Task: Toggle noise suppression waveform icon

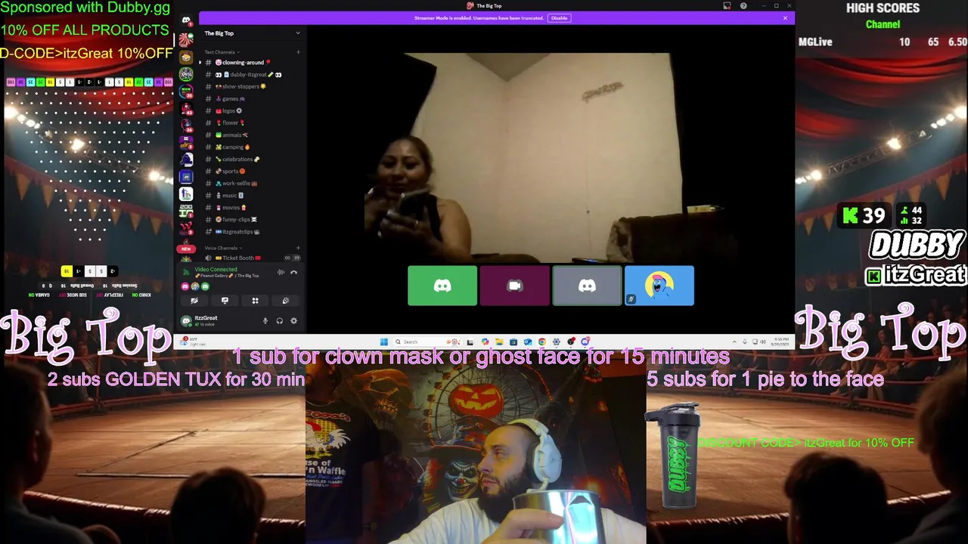Action: pyautogui.click(x=281, y=273)
